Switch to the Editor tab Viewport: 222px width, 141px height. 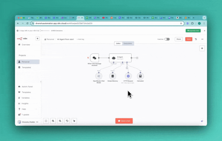[x=118, y=43]
